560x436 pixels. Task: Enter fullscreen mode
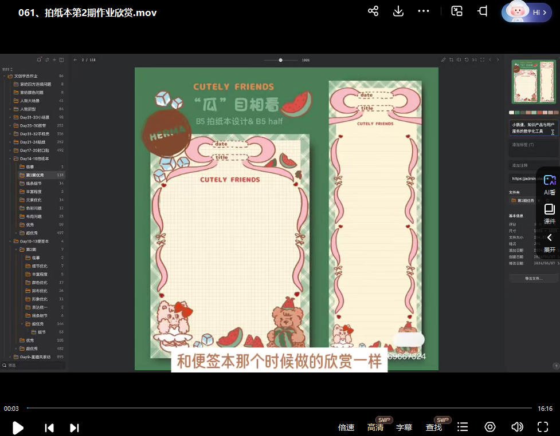[x=542, y=427]
